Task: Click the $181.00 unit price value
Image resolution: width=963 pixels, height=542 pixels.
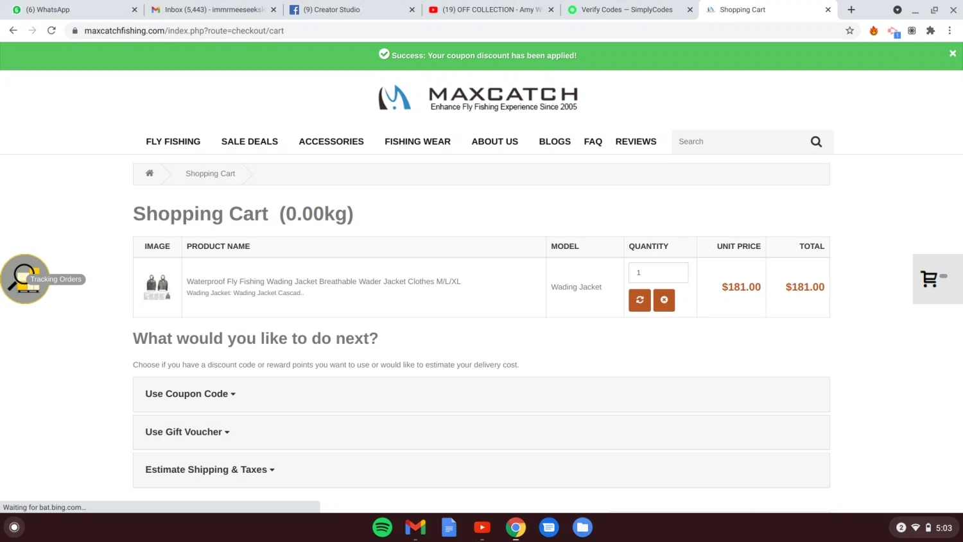Action: pyautogui.click(x=741, y=287)
